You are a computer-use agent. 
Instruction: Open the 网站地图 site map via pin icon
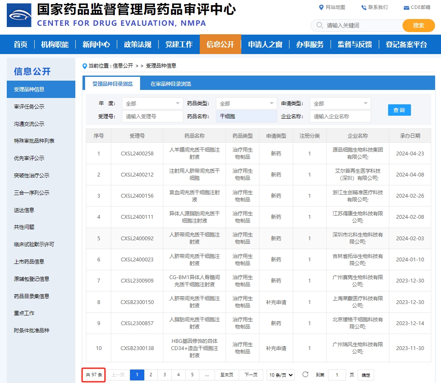click(322, 7)
